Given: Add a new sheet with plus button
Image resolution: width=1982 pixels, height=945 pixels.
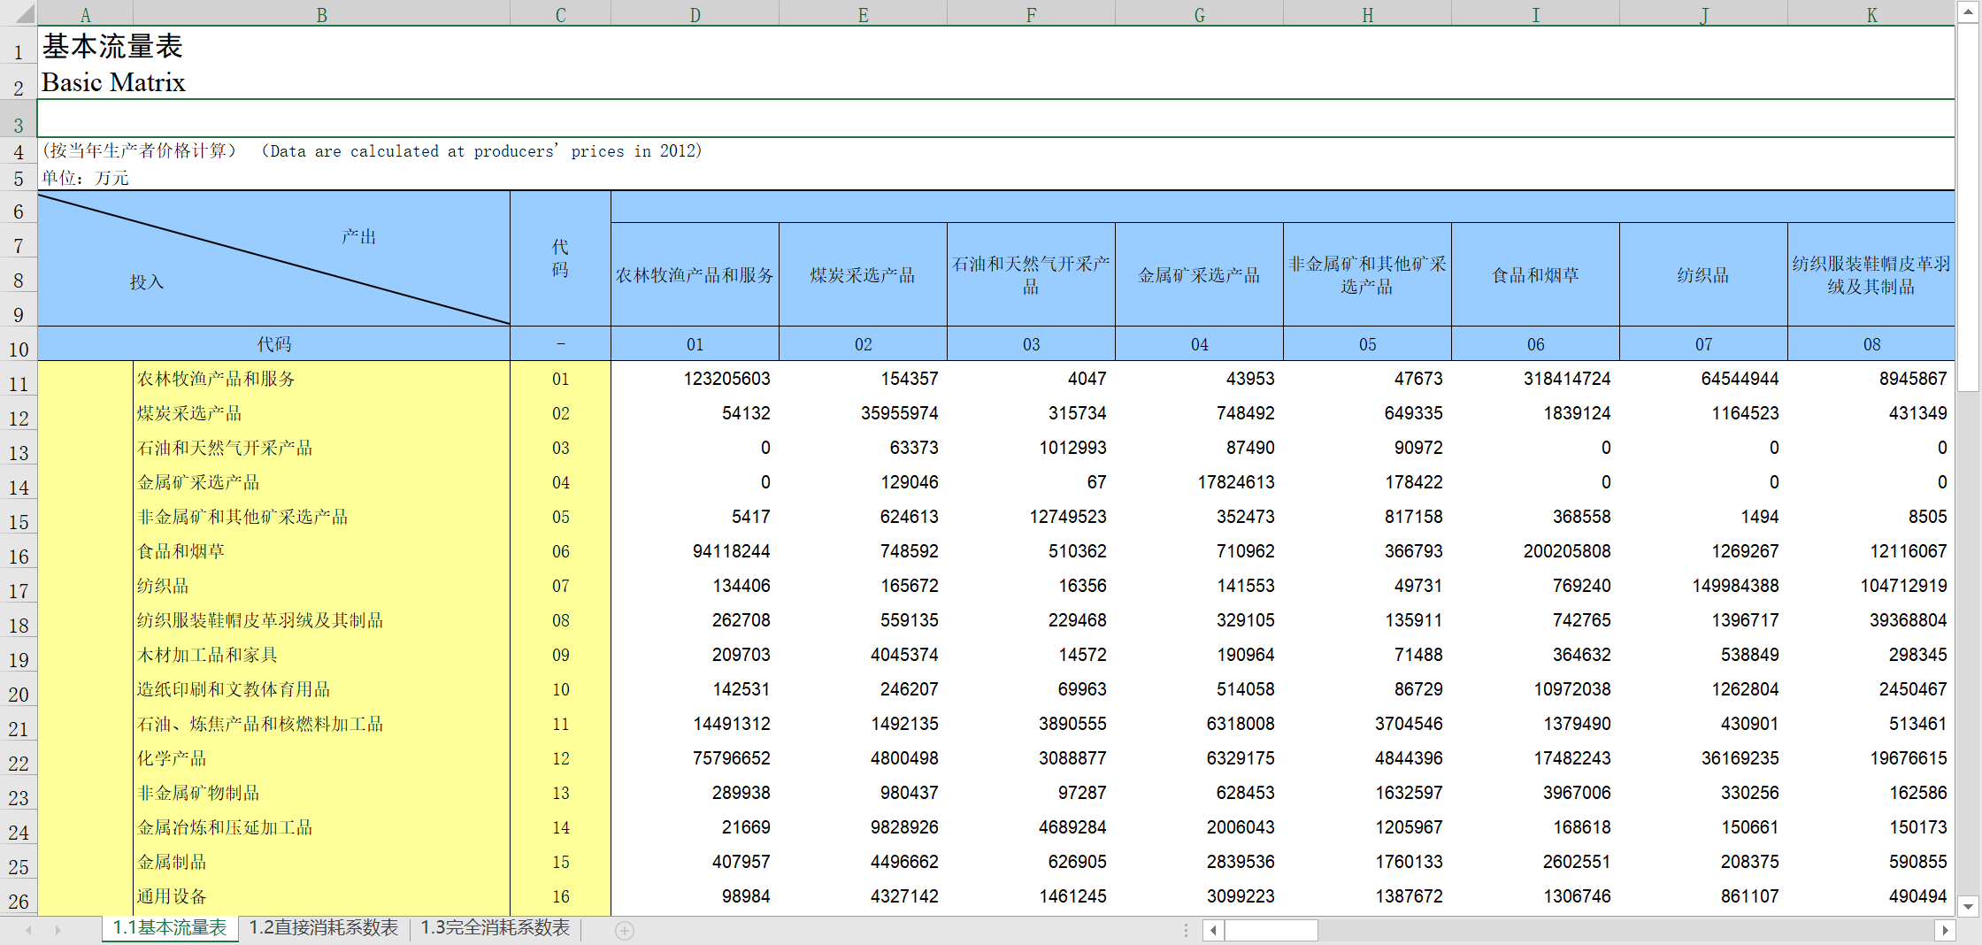Looking at the screenshot, I should pos(625,930).
